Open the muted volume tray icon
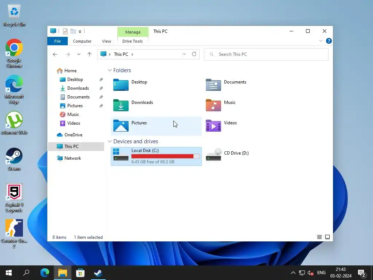This screenshot has height=280, width=373. [310, 273]
